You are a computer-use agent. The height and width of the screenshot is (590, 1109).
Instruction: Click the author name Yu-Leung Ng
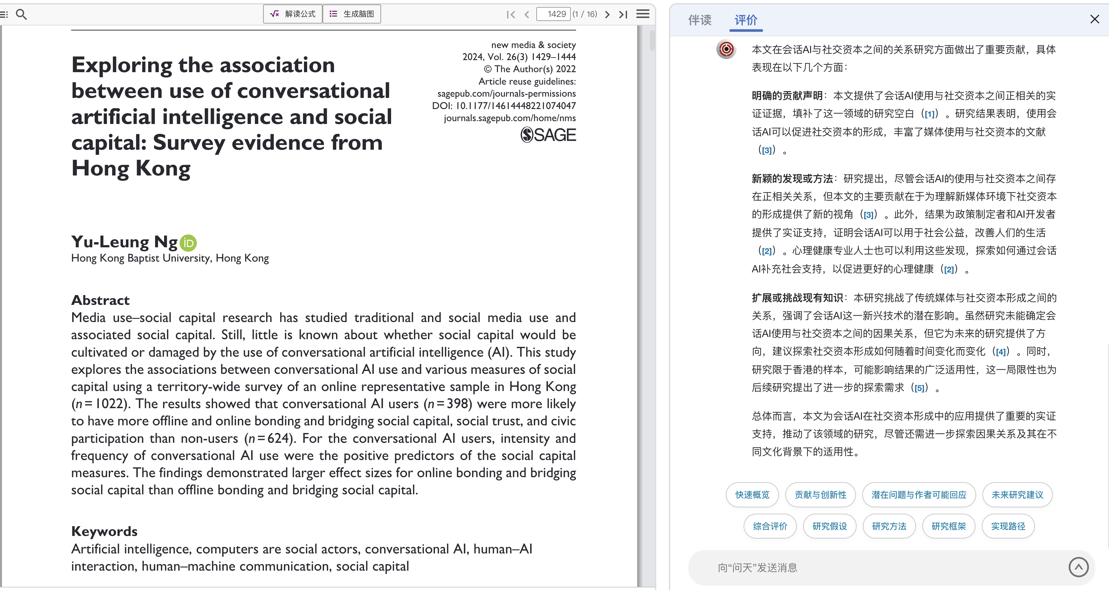(x=124, y=242)
